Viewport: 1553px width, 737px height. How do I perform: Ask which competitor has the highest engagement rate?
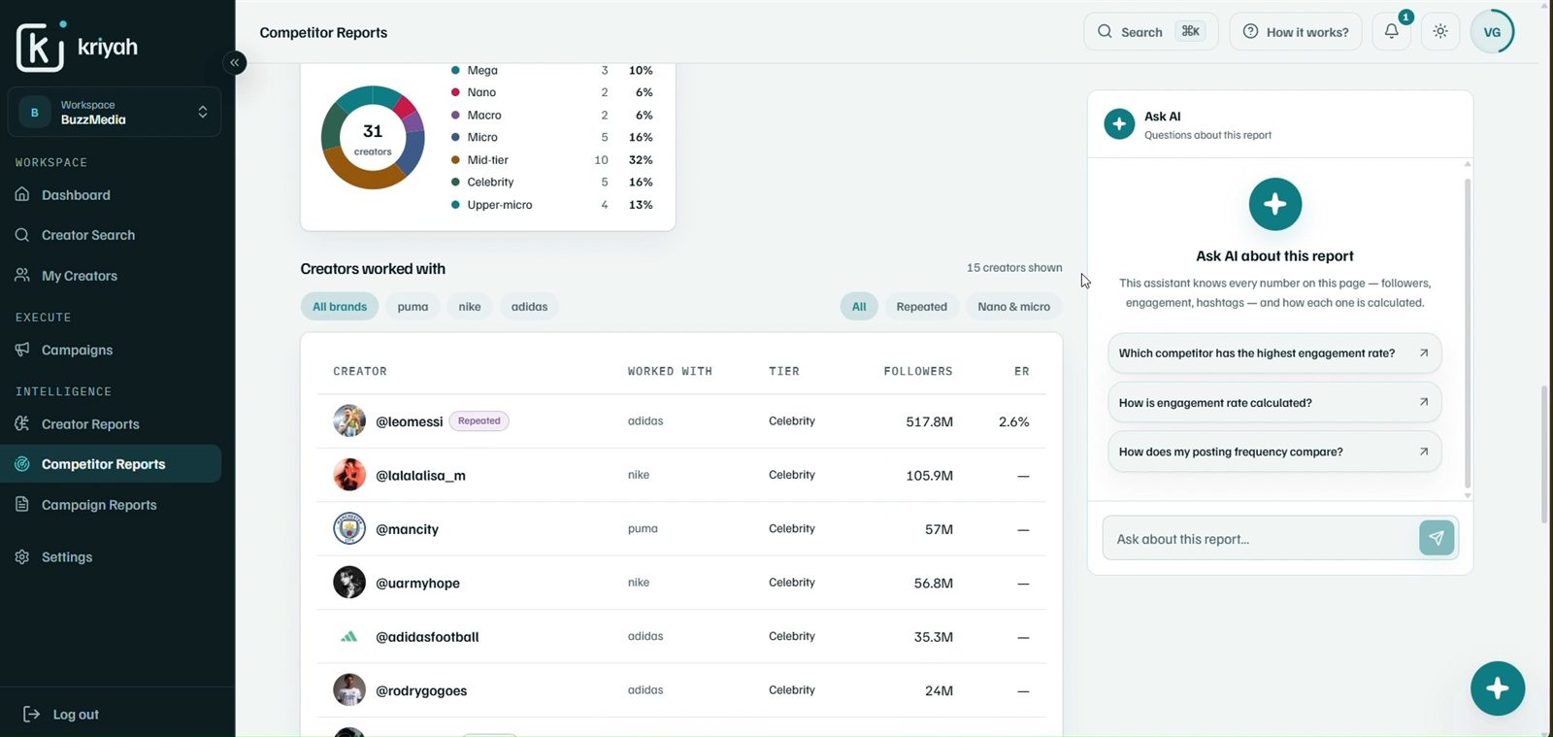pyautogui.click(x=1274, y=353)
